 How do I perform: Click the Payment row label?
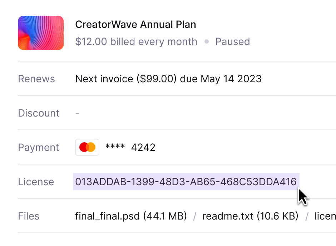39,147
